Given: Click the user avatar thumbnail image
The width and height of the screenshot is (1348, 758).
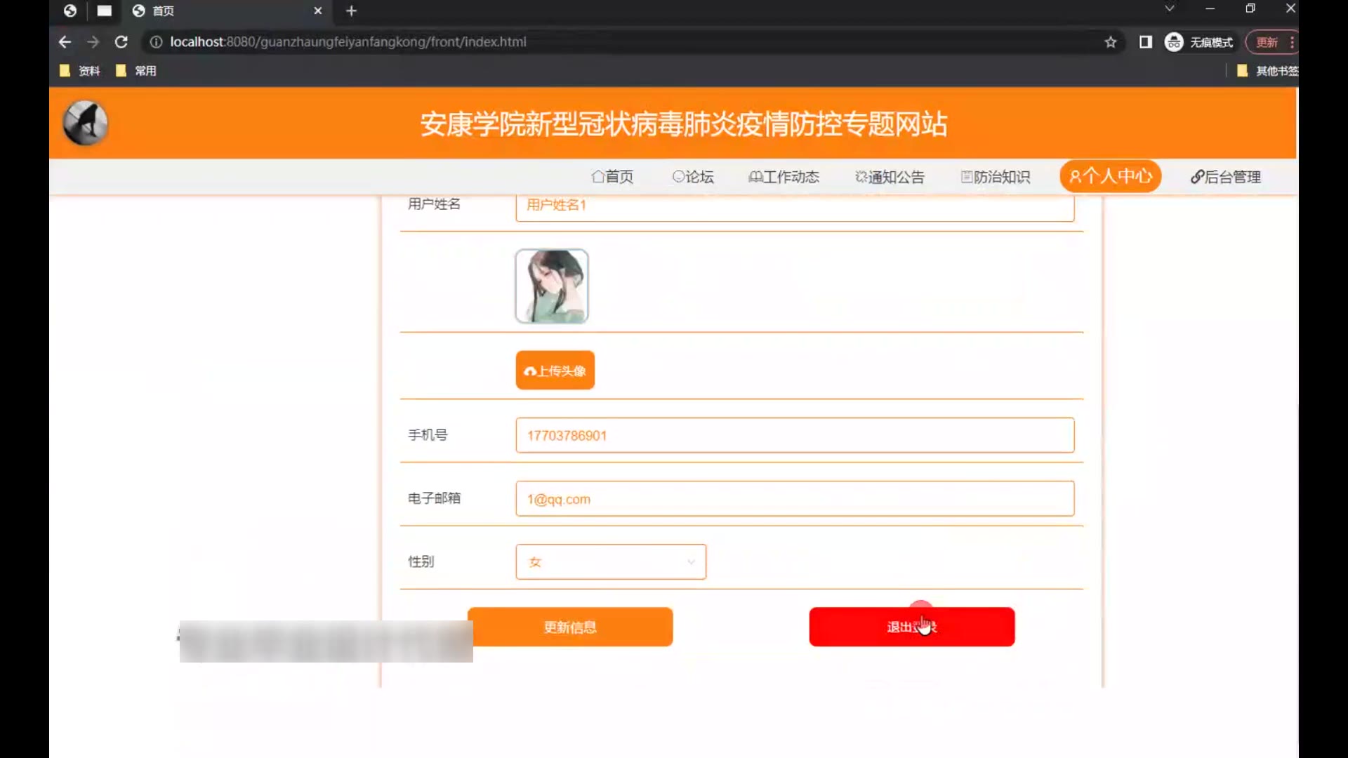Looking at the screenshot, I should click(x=551, y=286).
